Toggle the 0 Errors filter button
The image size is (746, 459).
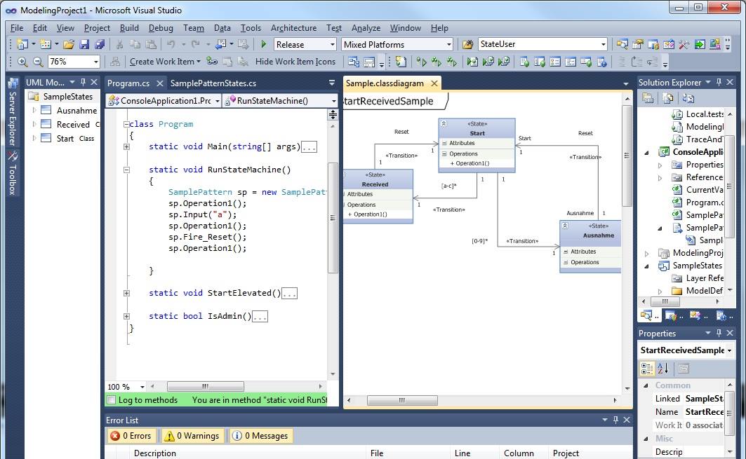131,436
